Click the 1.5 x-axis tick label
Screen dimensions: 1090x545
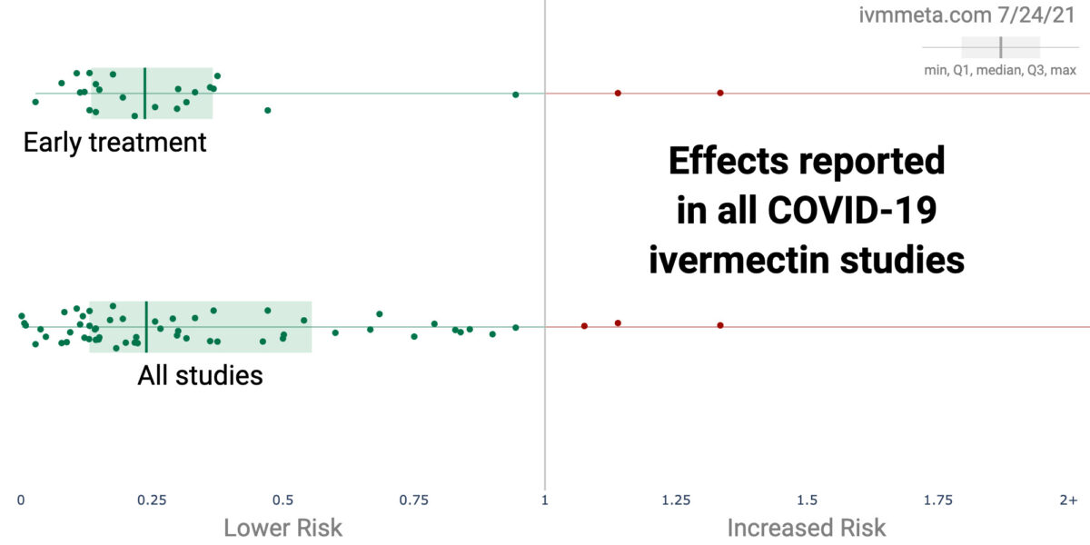[x=807, y=500]
